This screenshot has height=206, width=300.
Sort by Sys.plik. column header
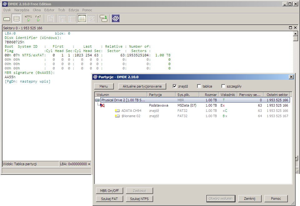point(187,94)
